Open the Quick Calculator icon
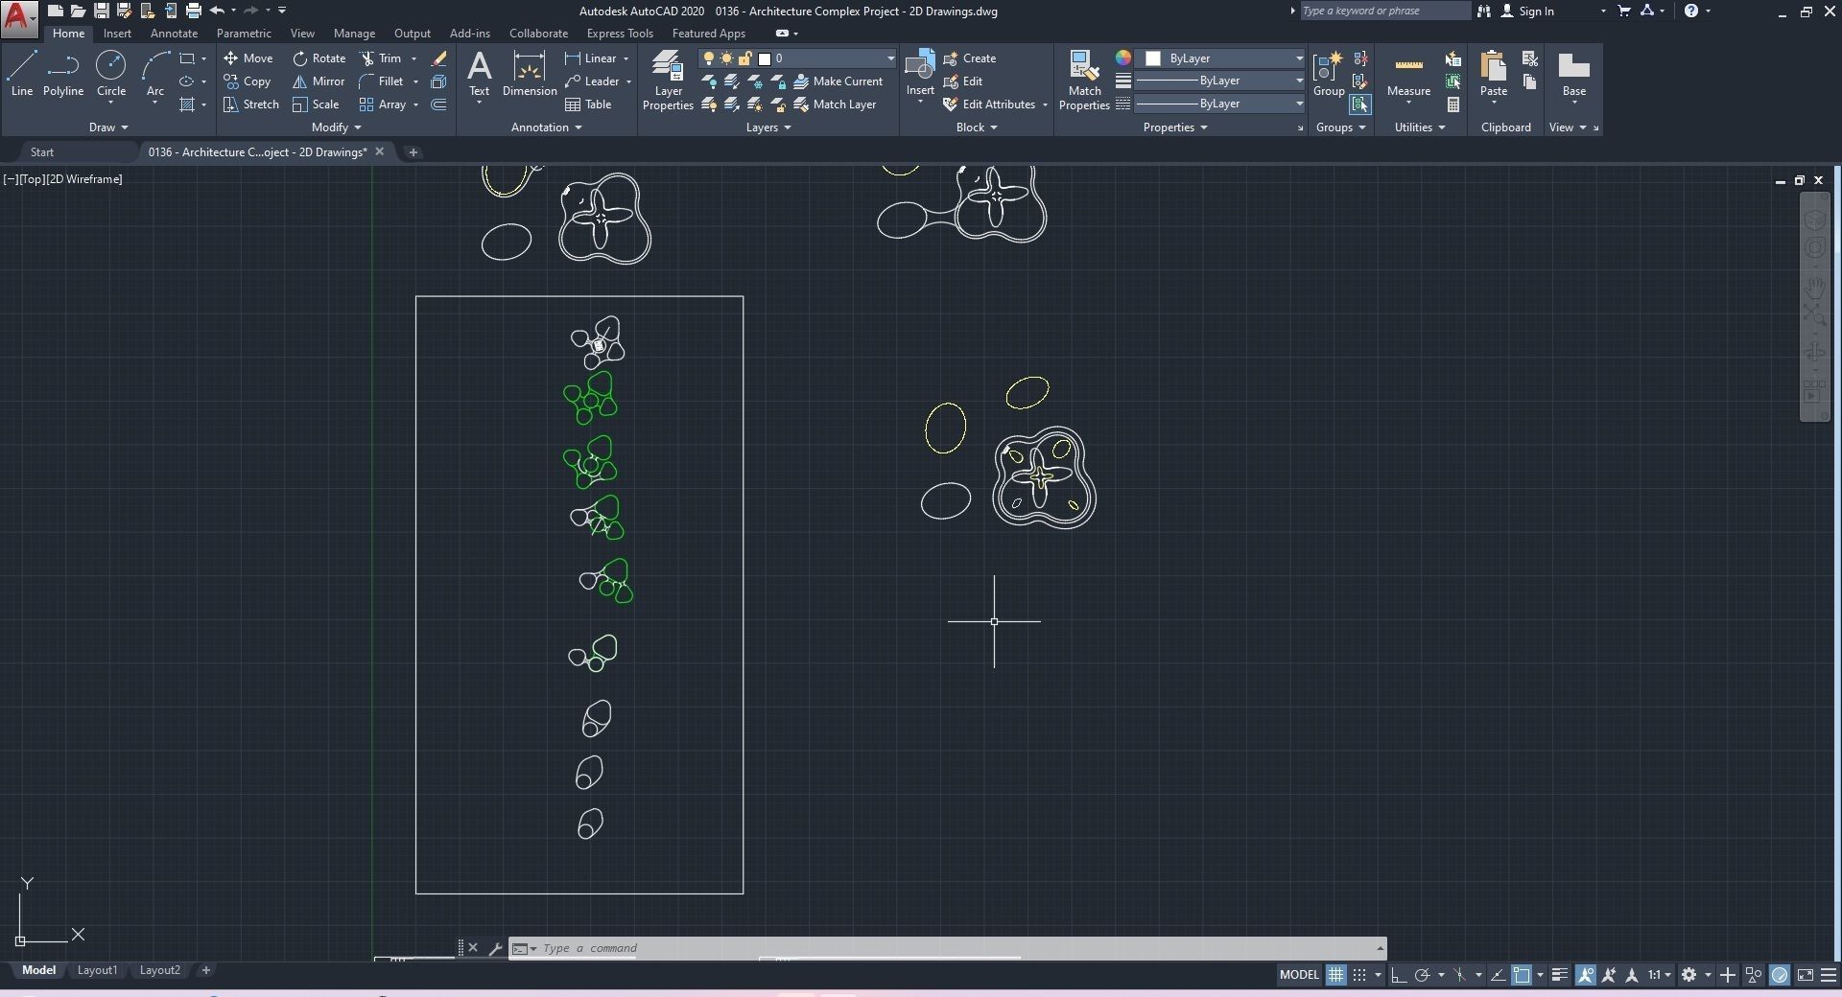Screen dimensions: 1842x997 (1453, 104)
